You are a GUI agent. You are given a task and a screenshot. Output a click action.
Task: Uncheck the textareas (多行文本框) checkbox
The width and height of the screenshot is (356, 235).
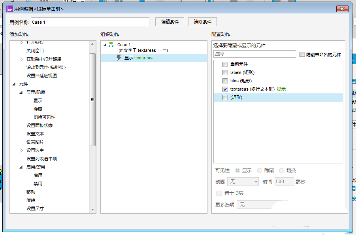[225, 89]
